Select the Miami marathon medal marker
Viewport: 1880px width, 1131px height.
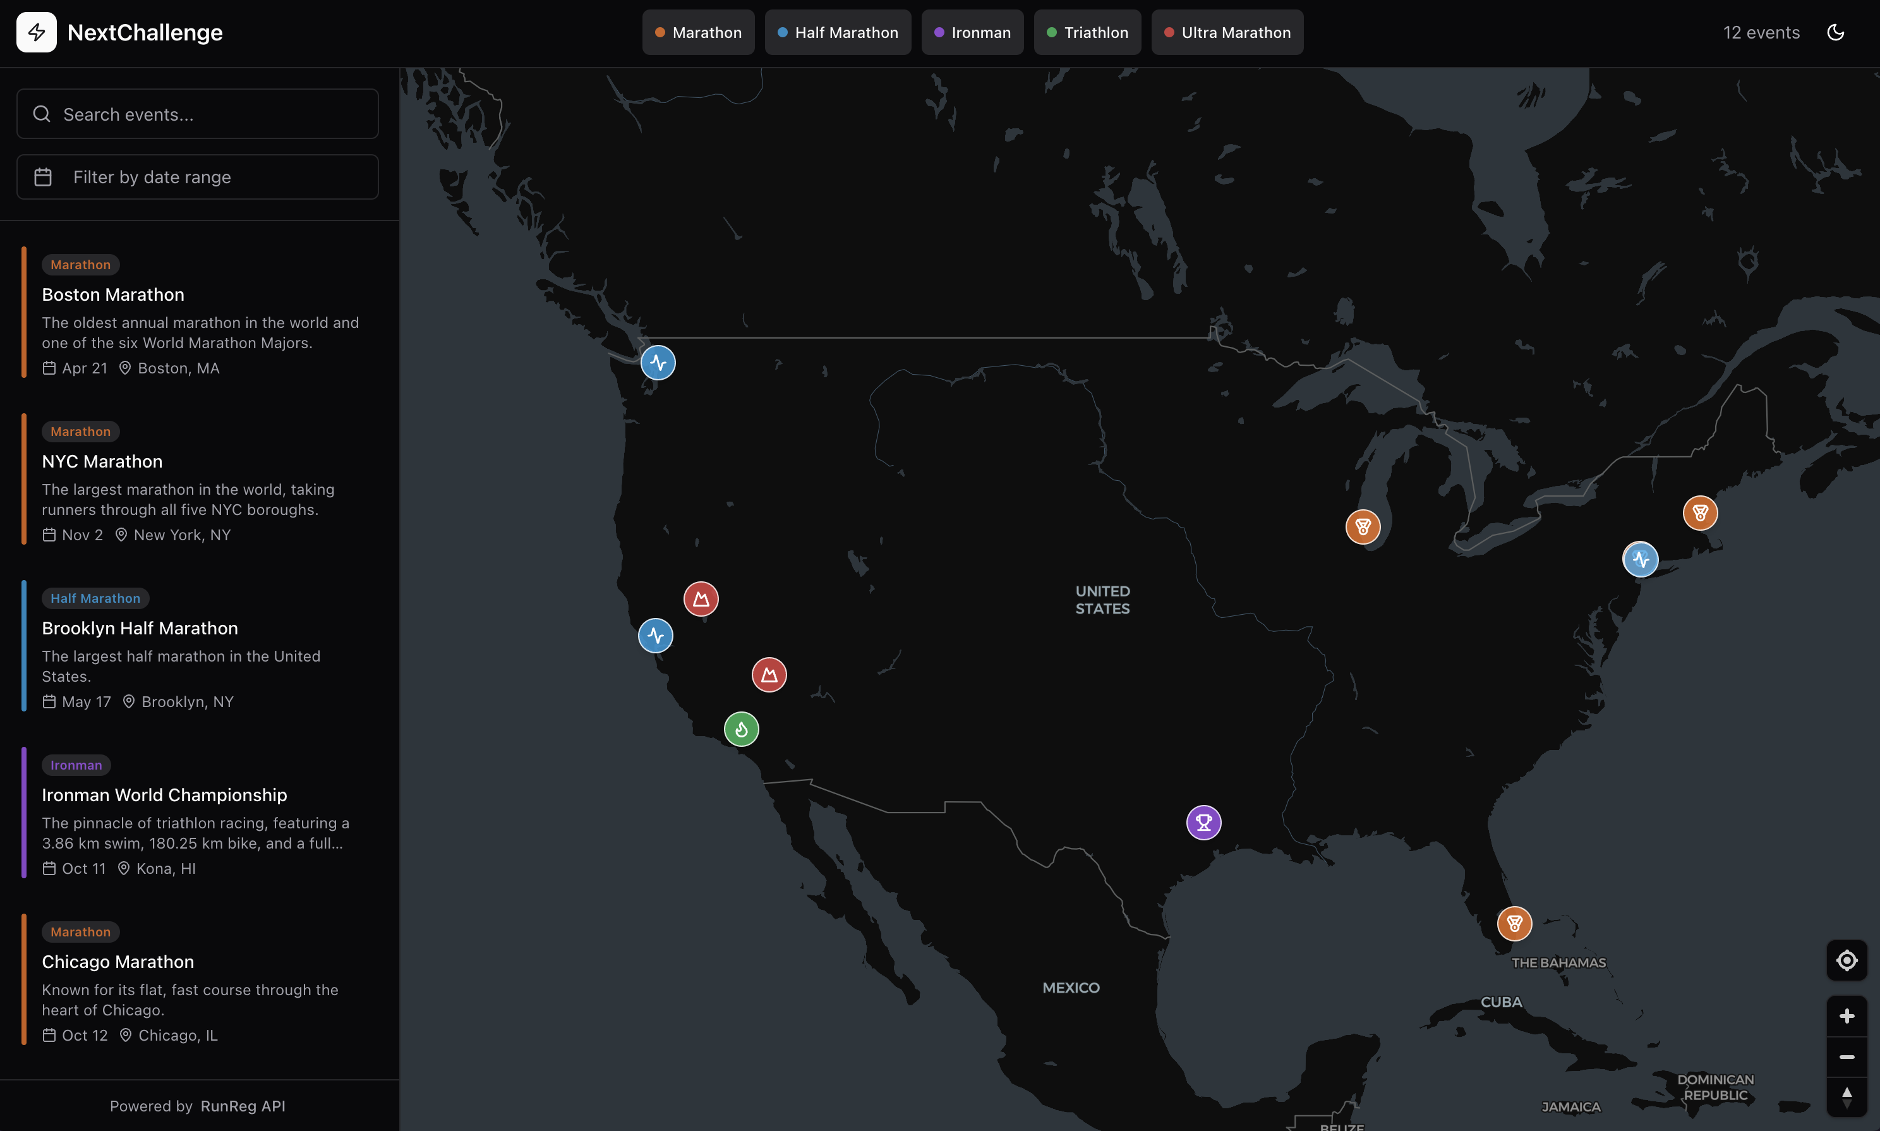point(1514,924)
